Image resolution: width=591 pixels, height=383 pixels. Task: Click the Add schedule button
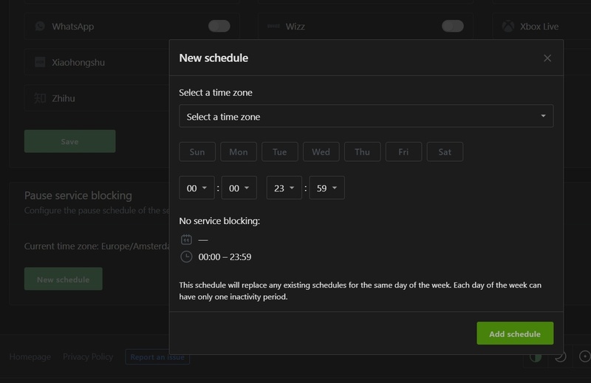[515, 334]
